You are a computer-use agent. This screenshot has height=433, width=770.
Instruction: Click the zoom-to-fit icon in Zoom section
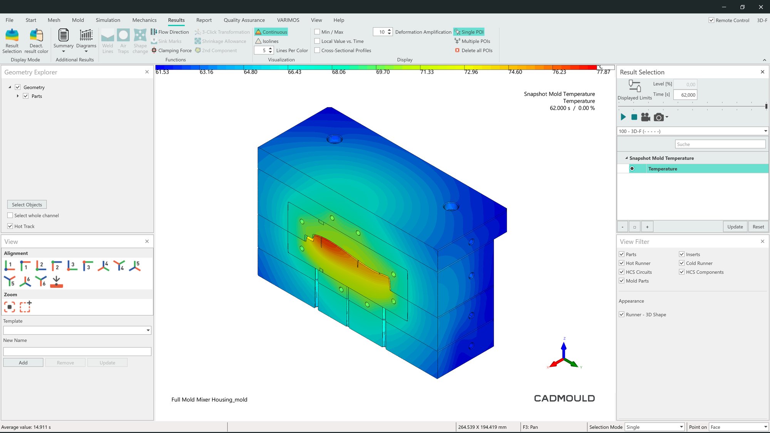[x=10, y=307]
